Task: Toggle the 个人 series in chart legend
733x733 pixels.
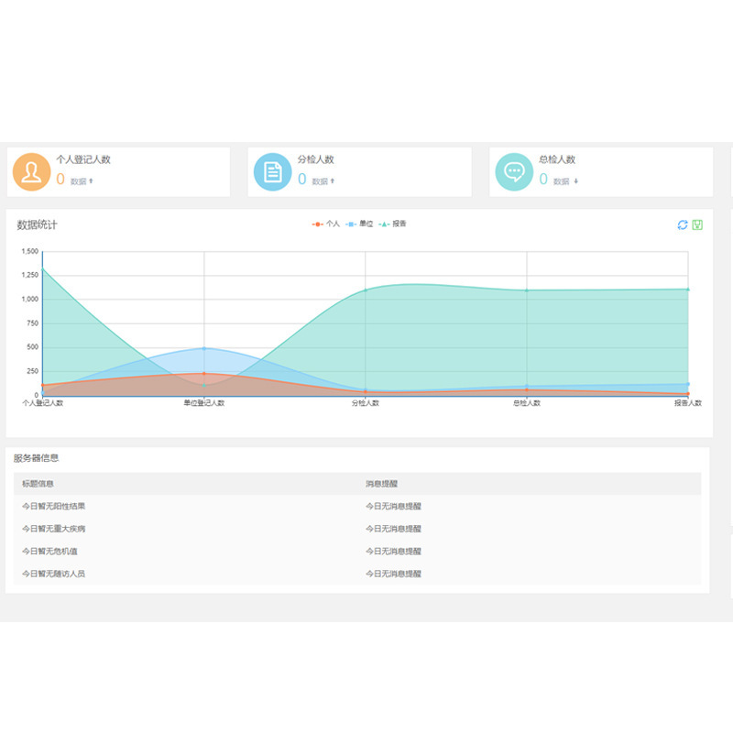Action: [x=326, y=224]
